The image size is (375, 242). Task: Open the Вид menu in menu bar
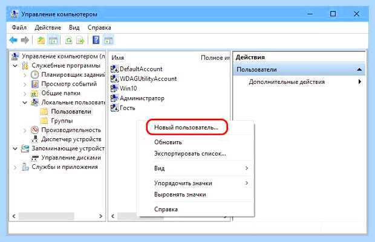74,27
